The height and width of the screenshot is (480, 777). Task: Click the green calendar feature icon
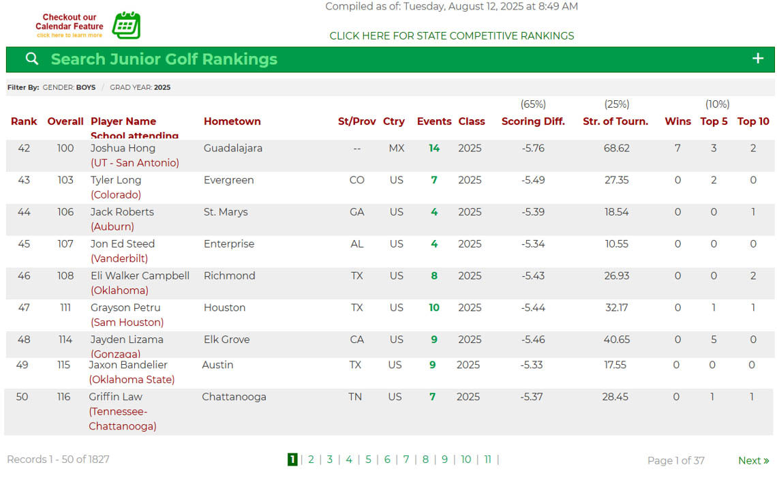point(126,25)
